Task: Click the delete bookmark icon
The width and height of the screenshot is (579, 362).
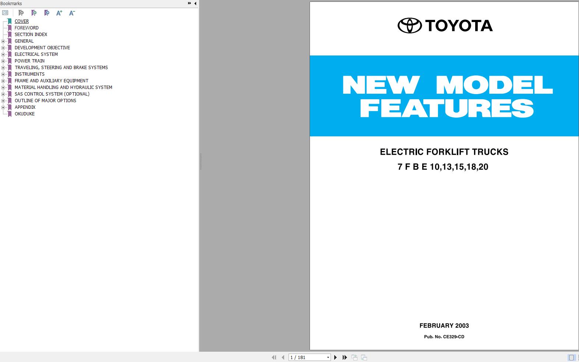Action: [21, 13]
